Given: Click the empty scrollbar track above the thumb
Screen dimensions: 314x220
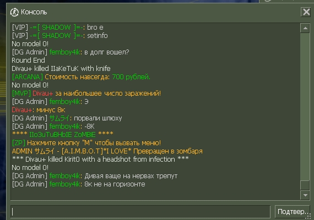Looking at the screenshot, I should point(305,106).
